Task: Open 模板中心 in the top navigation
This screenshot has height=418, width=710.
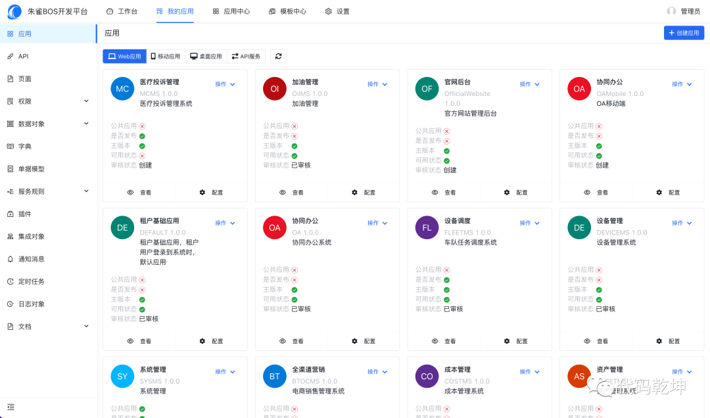Action: pos(287,11)
